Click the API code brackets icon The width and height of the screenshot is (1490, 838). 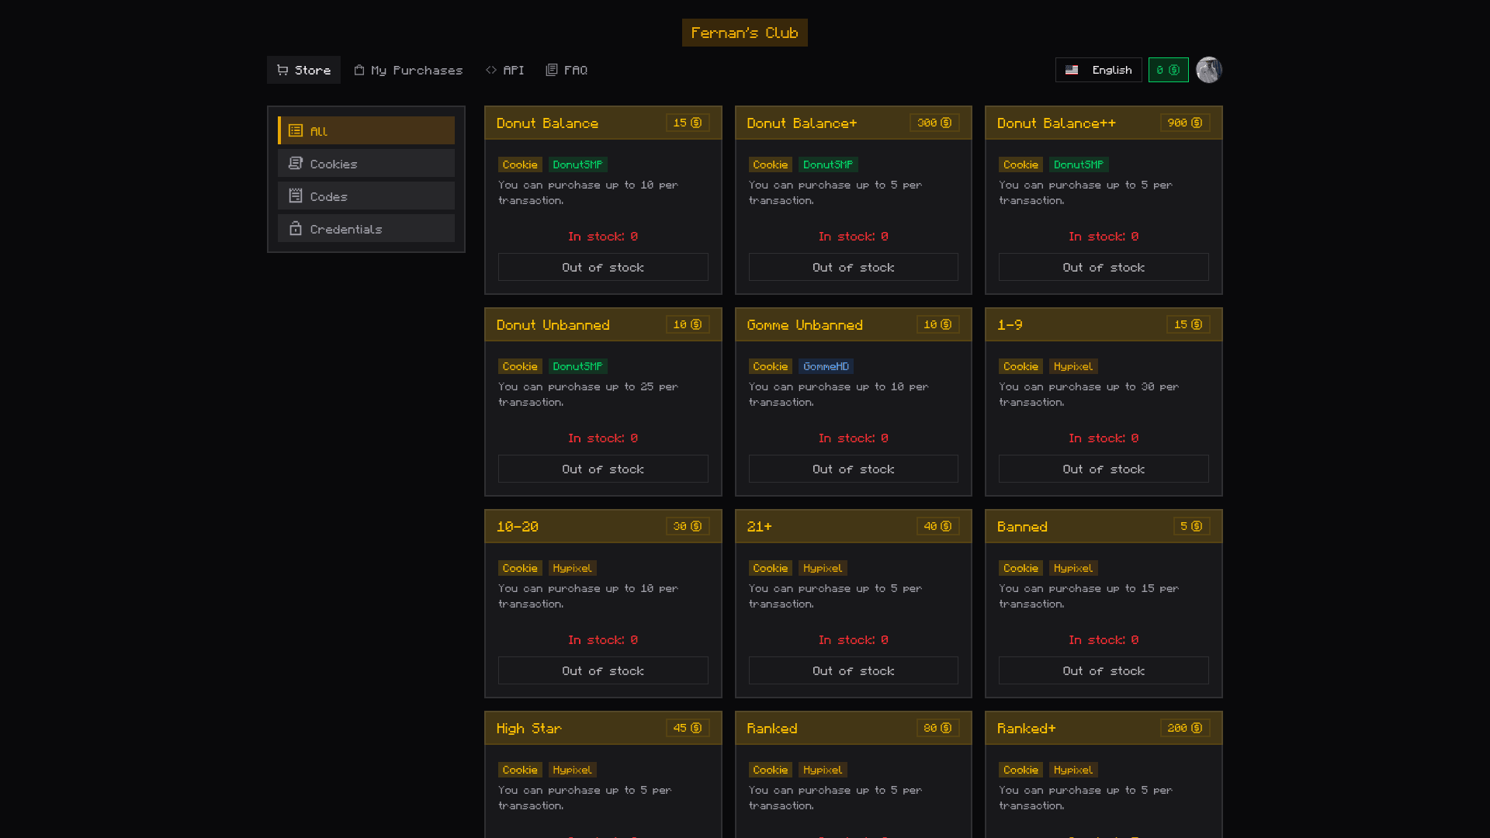(x=491, y=70)
